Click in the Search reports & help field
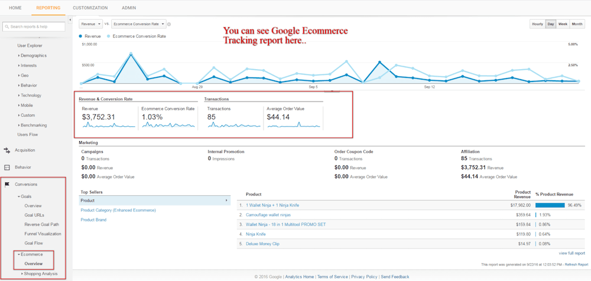The width and height of the screenshot is (591, 281). coord(34,27)
